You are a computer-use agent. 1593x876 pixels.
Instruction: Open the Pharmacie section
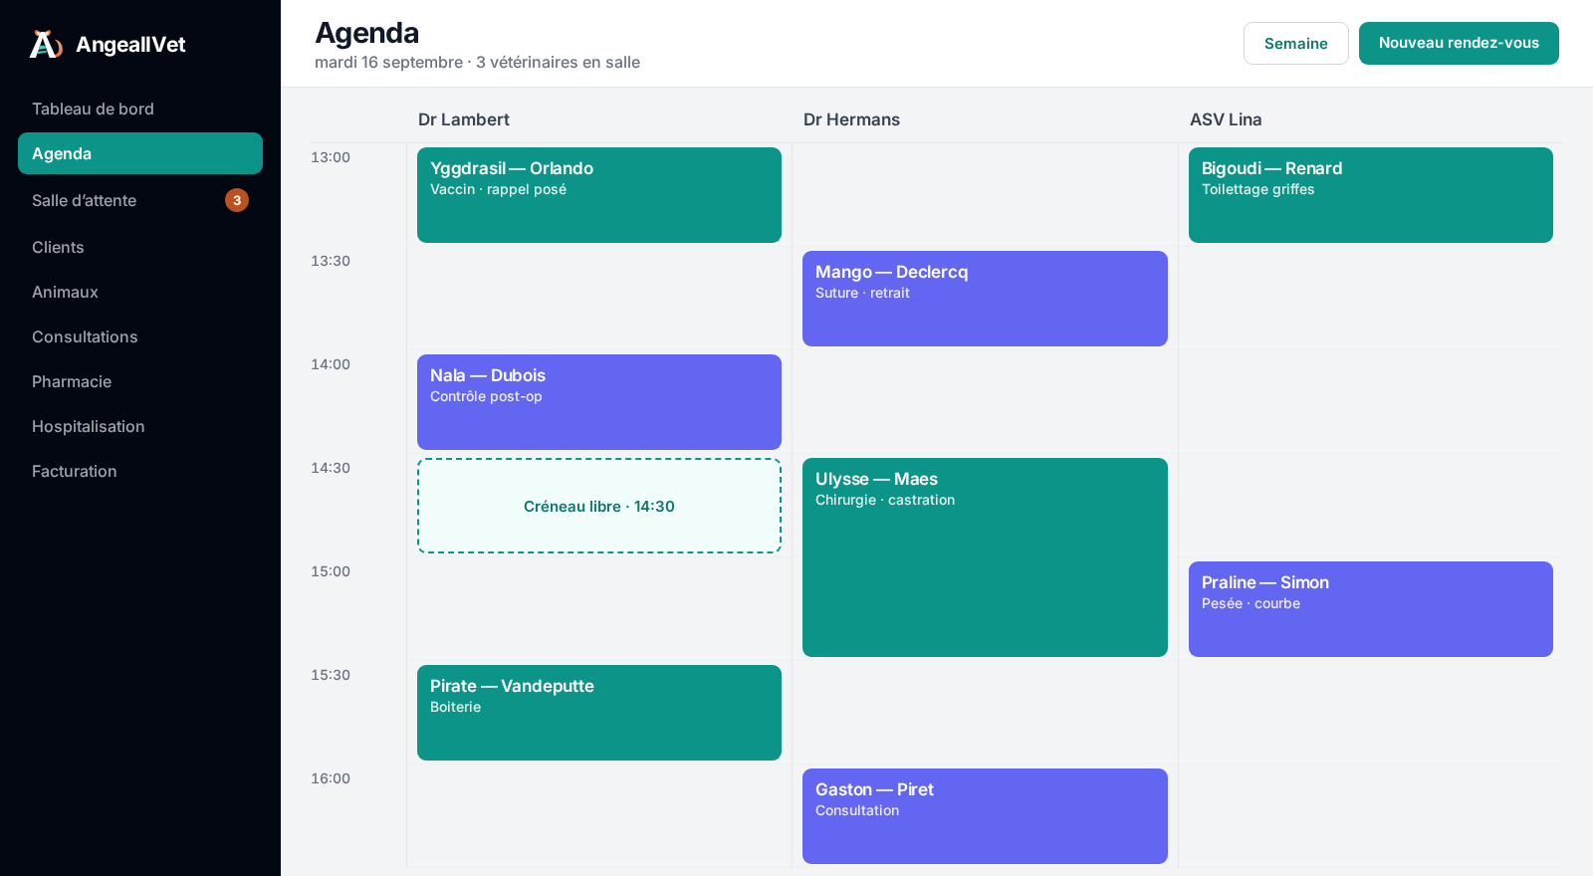click(x=140, y=381)
